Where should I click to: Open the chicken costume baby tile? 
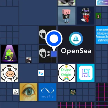(x=9, y=73)
